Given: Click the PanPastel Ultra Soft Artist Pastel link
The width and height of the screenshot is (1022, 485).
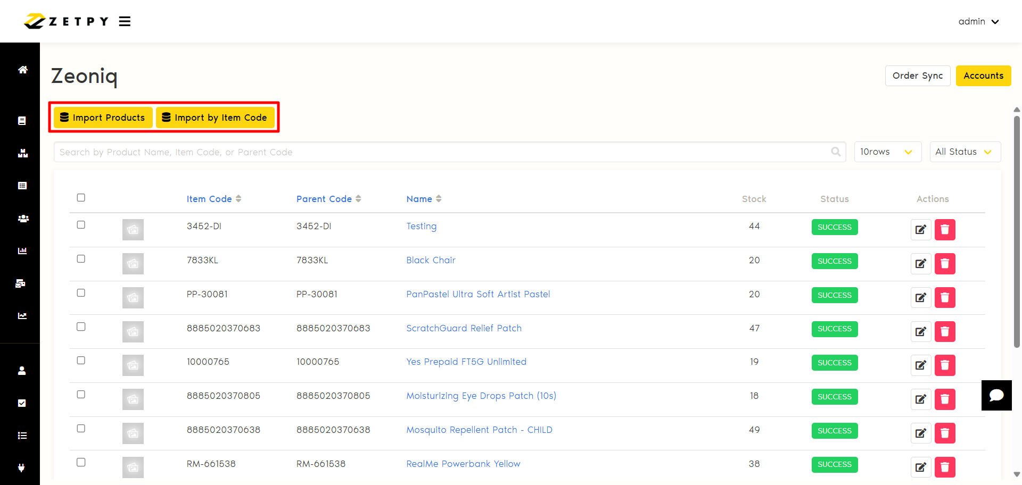Looking at the screenshot, I should [478, 294].
